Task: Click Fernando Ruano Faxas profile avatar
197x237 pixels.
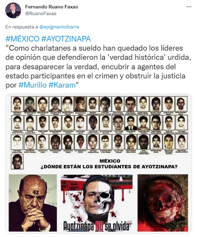Action: (13, 10)
